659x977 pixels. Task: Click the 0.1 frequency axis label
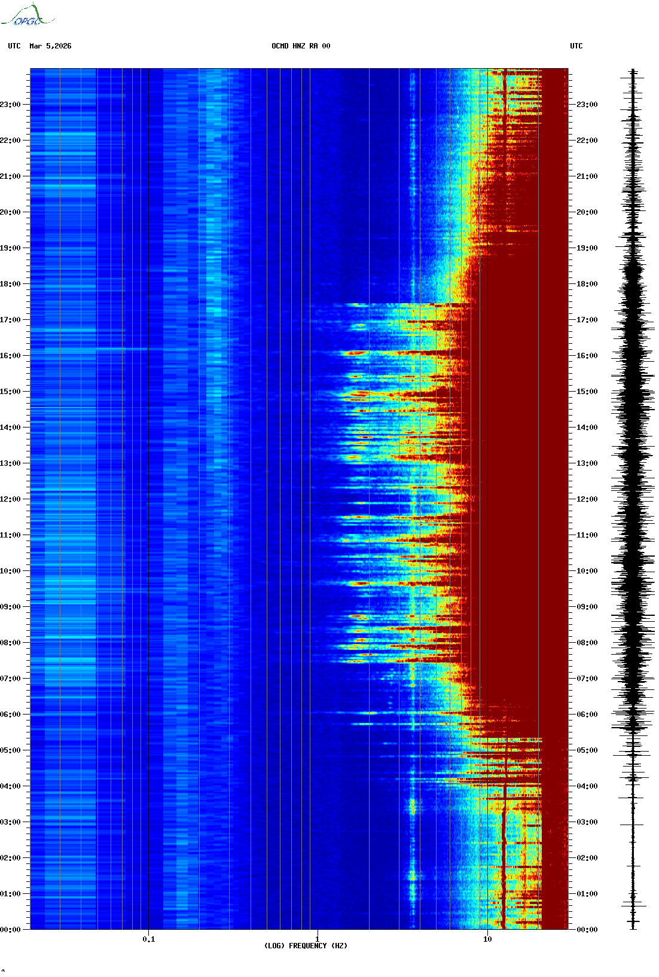[148, 939]
